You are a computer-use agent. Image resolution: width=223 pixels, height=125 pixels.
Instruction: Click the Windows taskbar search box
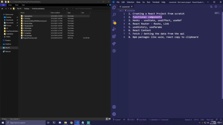pyautogui.click(x=25, y=123)
